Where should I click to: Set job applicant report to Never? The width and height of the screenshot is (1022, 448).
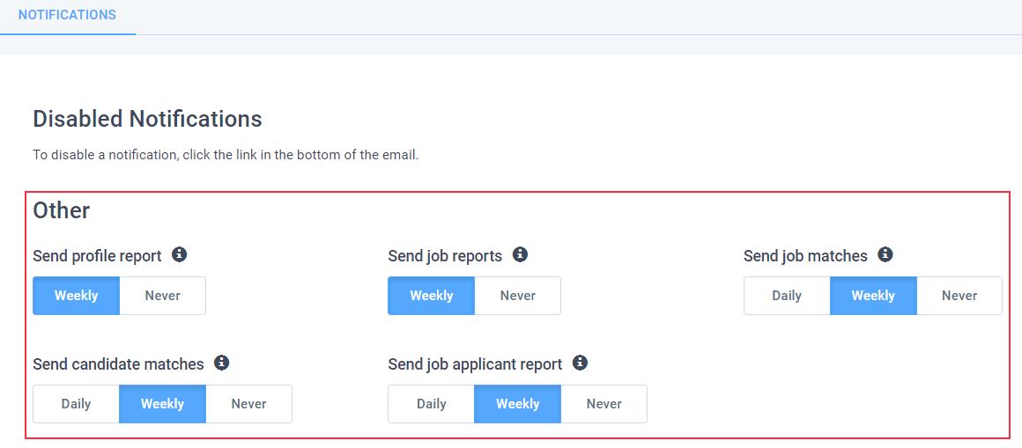(604, 404)
